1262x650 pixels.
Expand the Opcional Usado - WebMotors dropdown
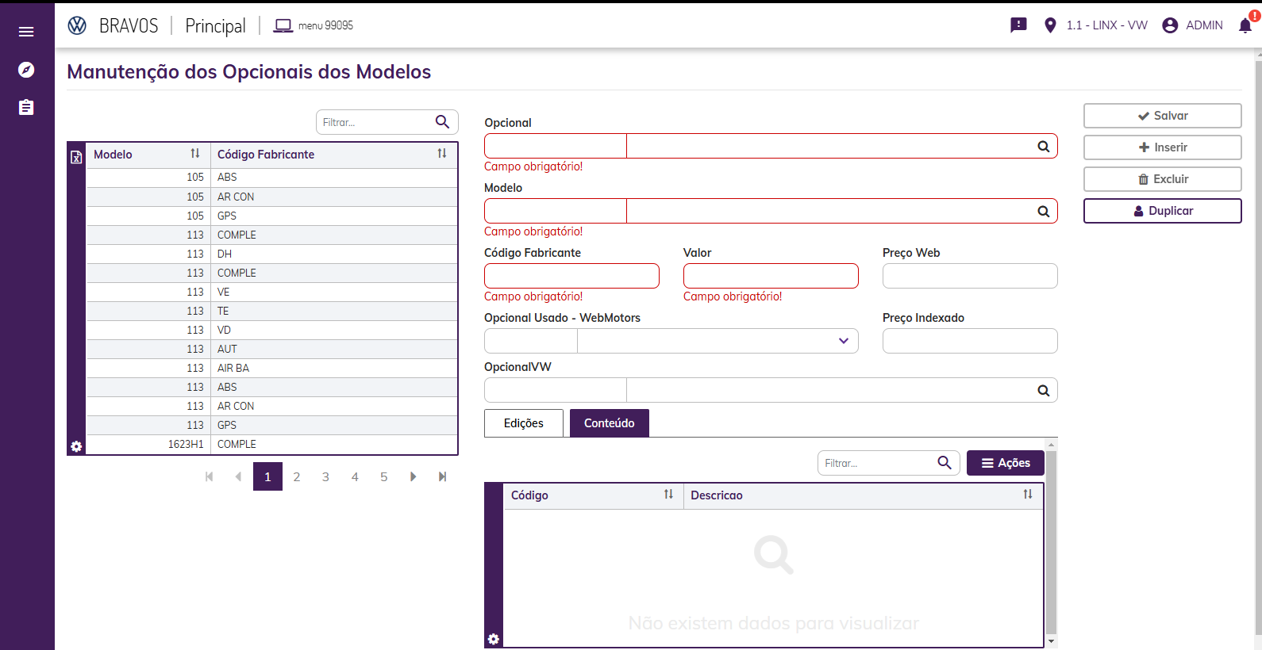pyautogui.click(x=843, y=341)
